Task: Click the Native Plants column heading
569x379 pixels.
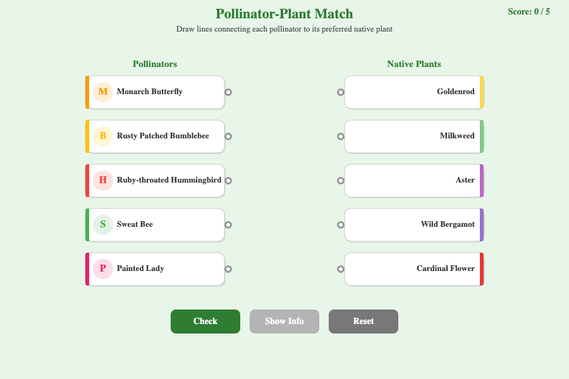Action: pyautogui.click(x=414, y=64)
